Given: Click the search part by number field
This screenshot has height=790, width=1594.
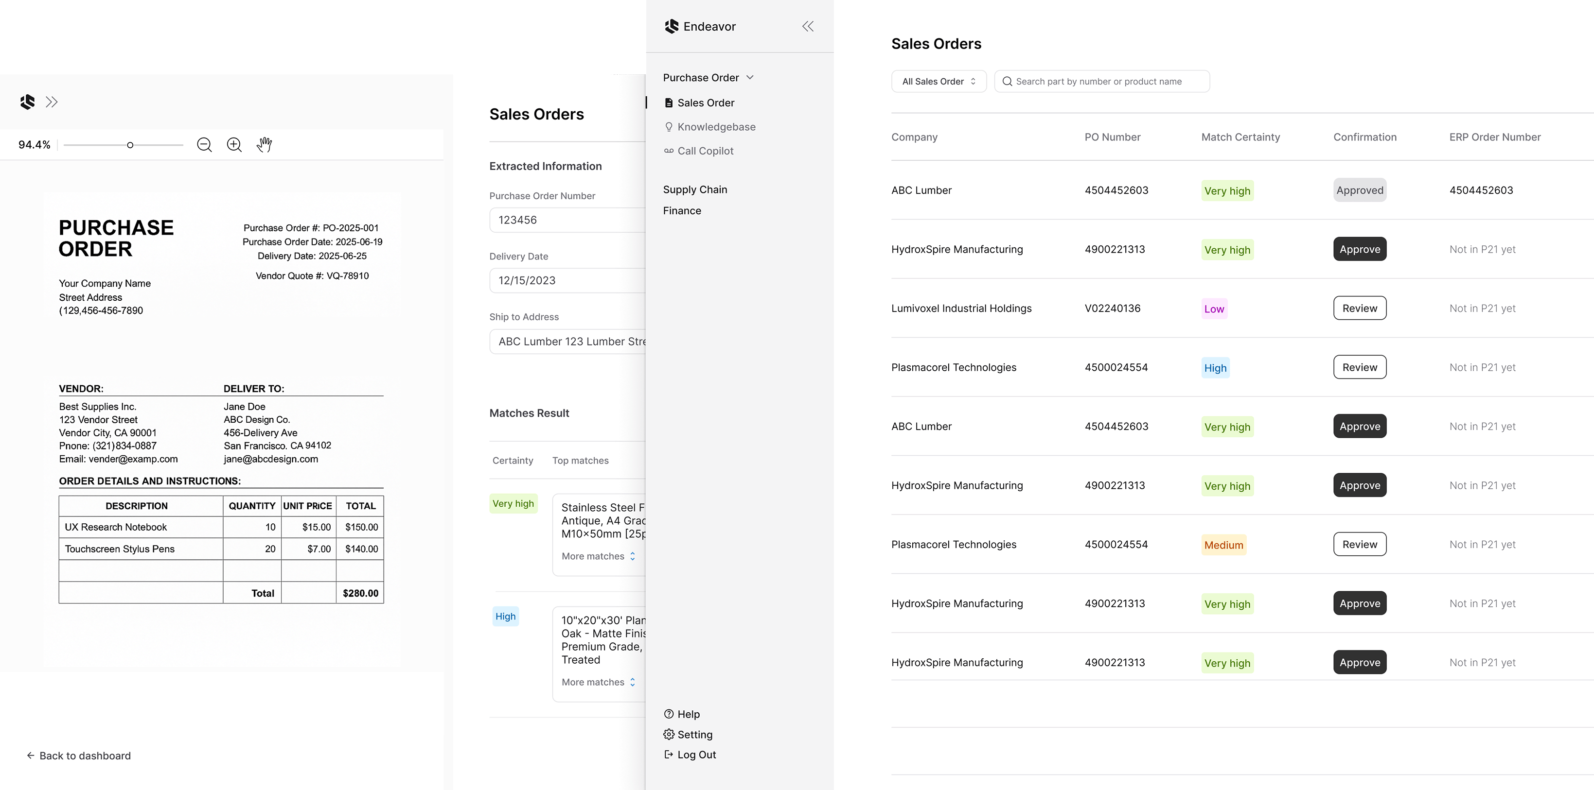Looking at the screenshot, I should click(1101, 81).
